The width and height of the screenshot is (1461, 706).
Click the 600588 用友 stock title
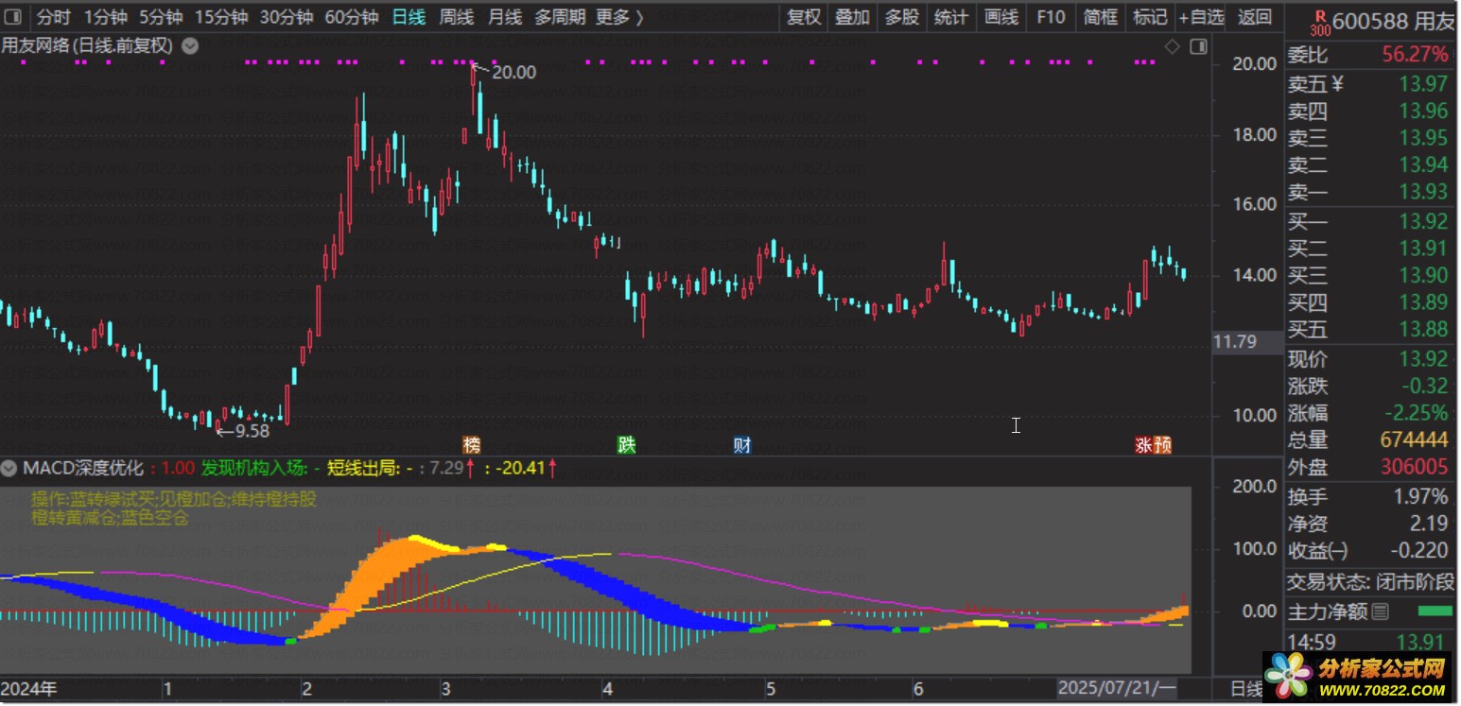click(x=1395, y=21)
